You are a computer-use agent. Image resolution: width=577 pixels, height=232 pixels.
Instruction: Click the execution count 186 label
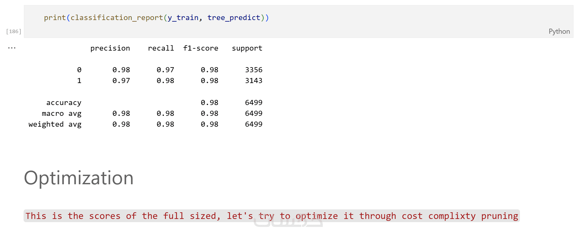14,31
